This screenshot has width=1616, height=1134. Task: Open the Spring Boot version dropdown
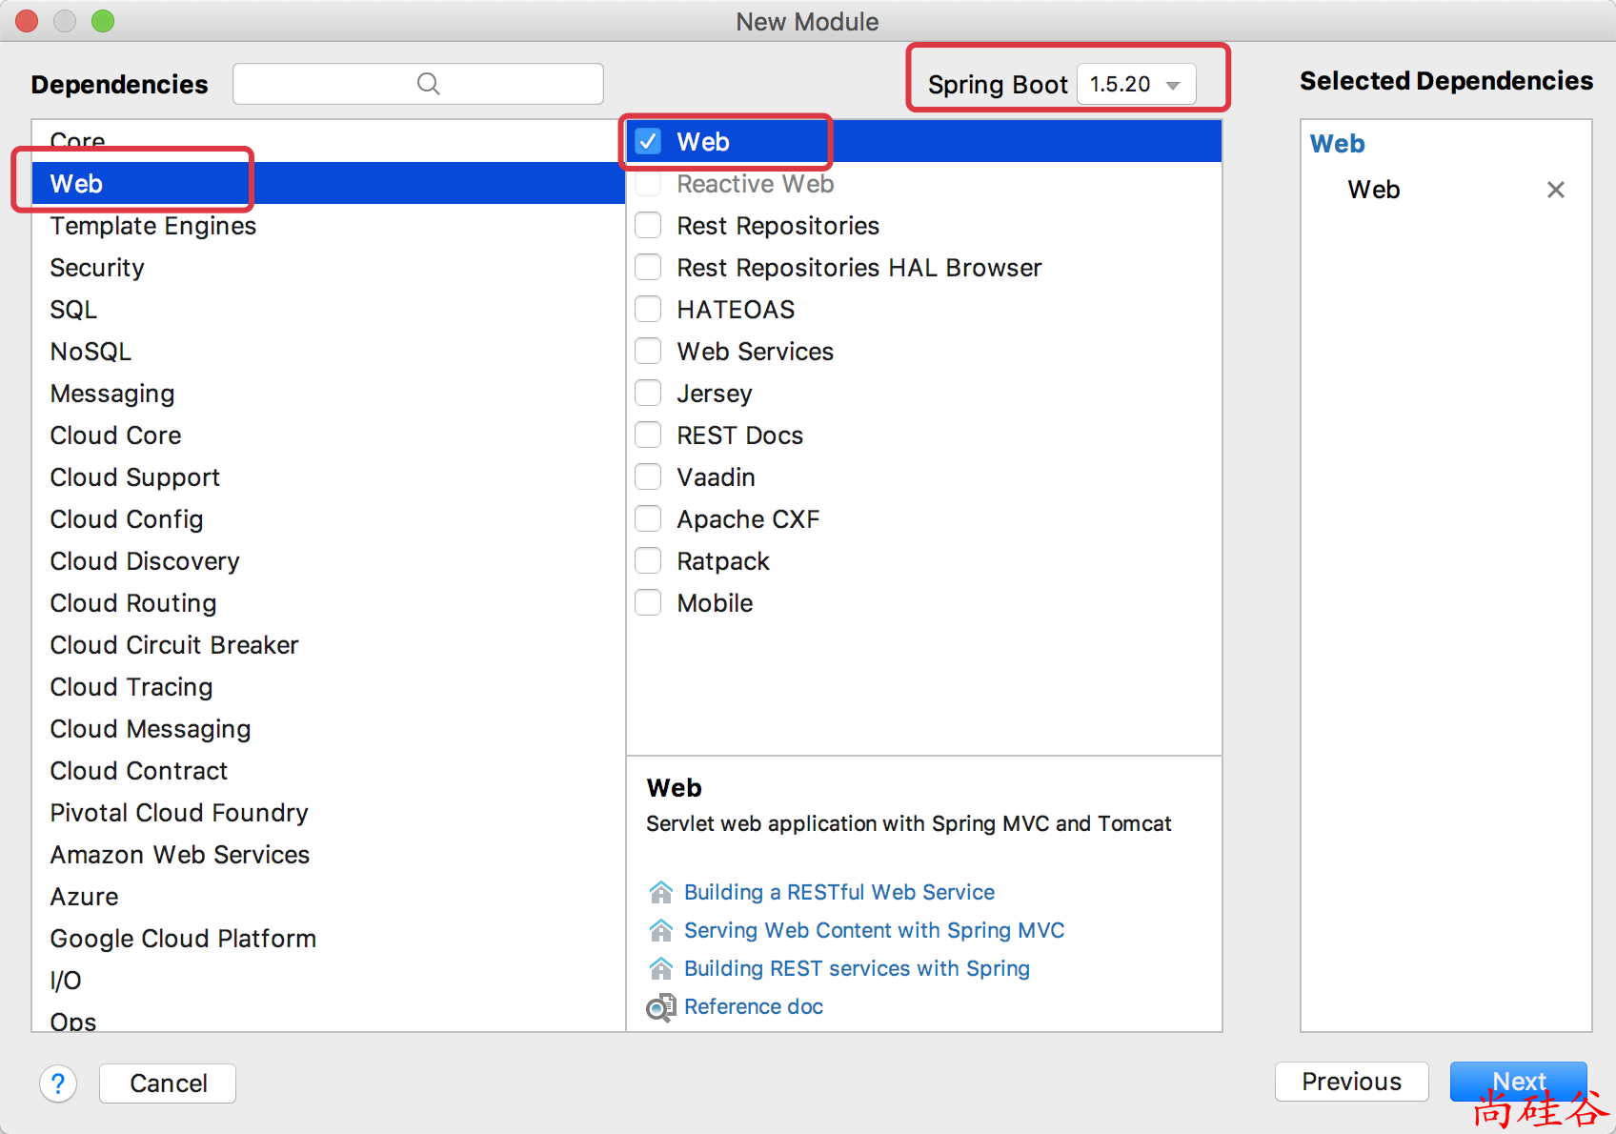(1137, 84)
